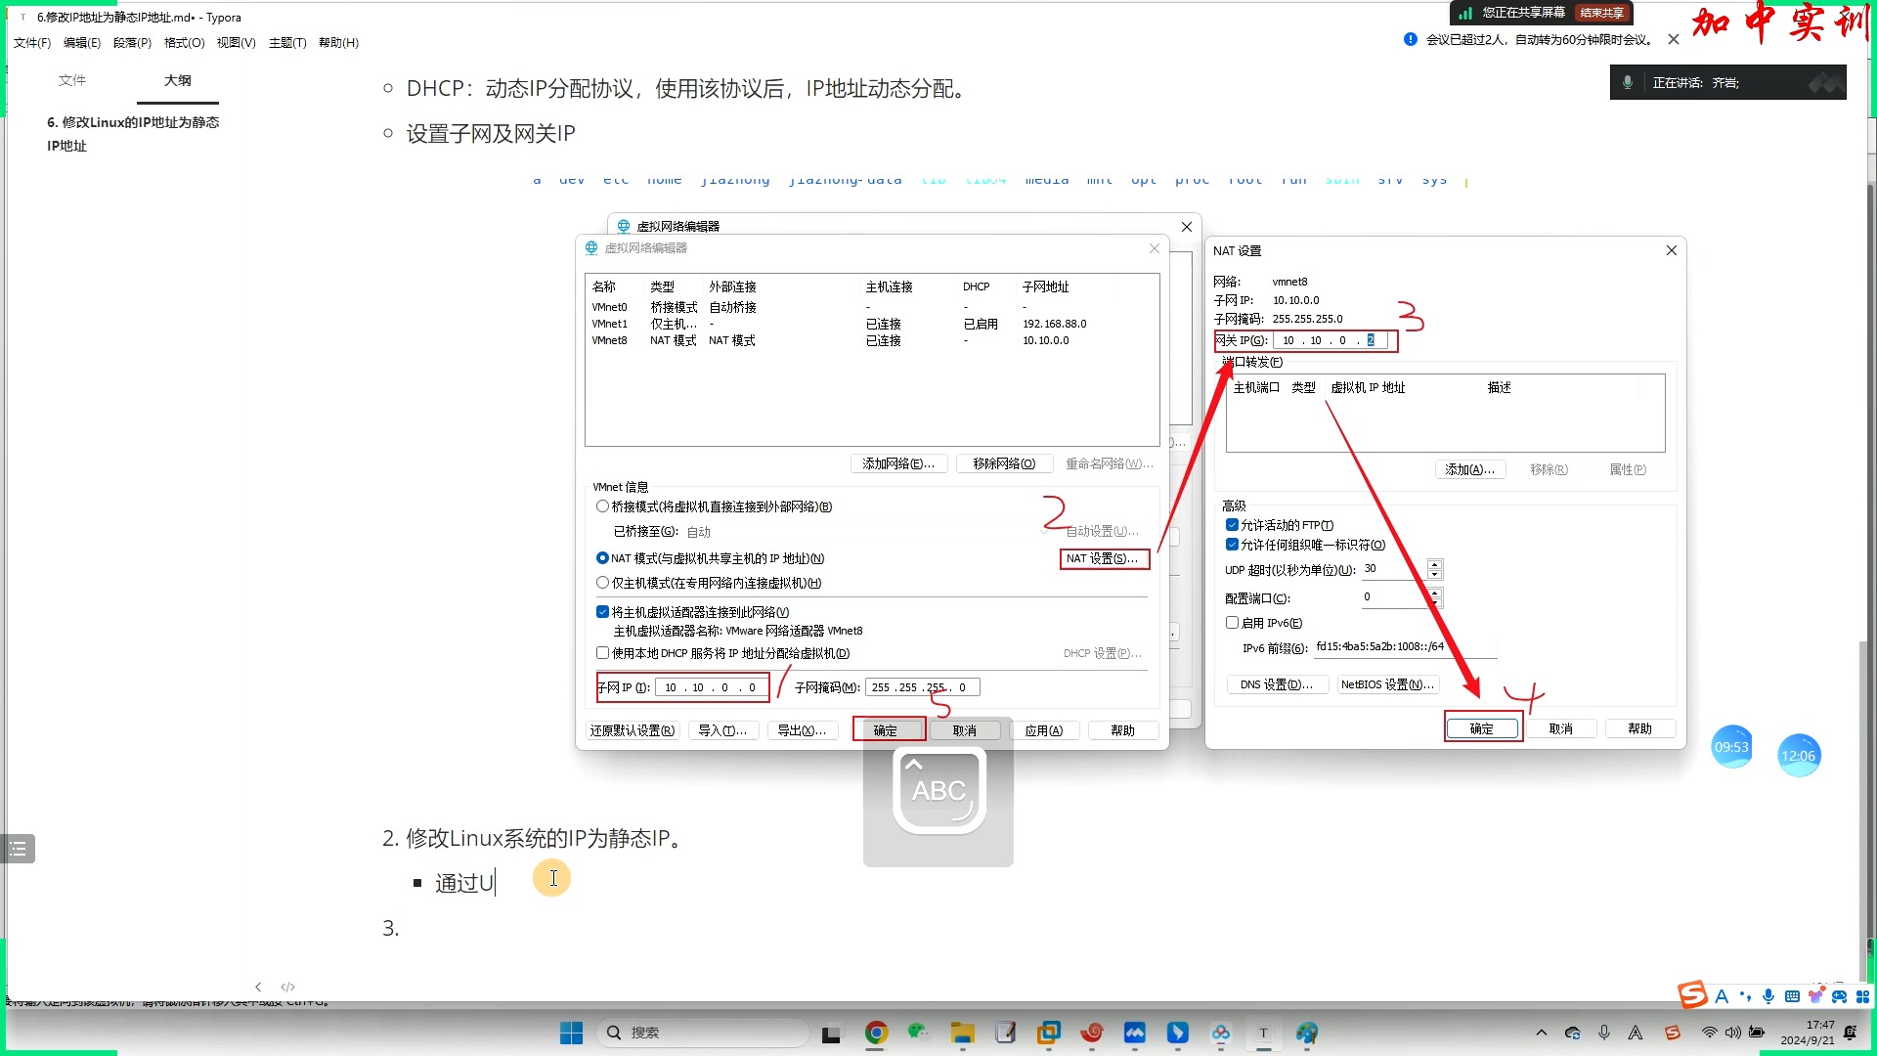This screenshot has width=1877, height=1056.
Task: Open outline heading 6 about static IP
Action: [x=133, y=134]
